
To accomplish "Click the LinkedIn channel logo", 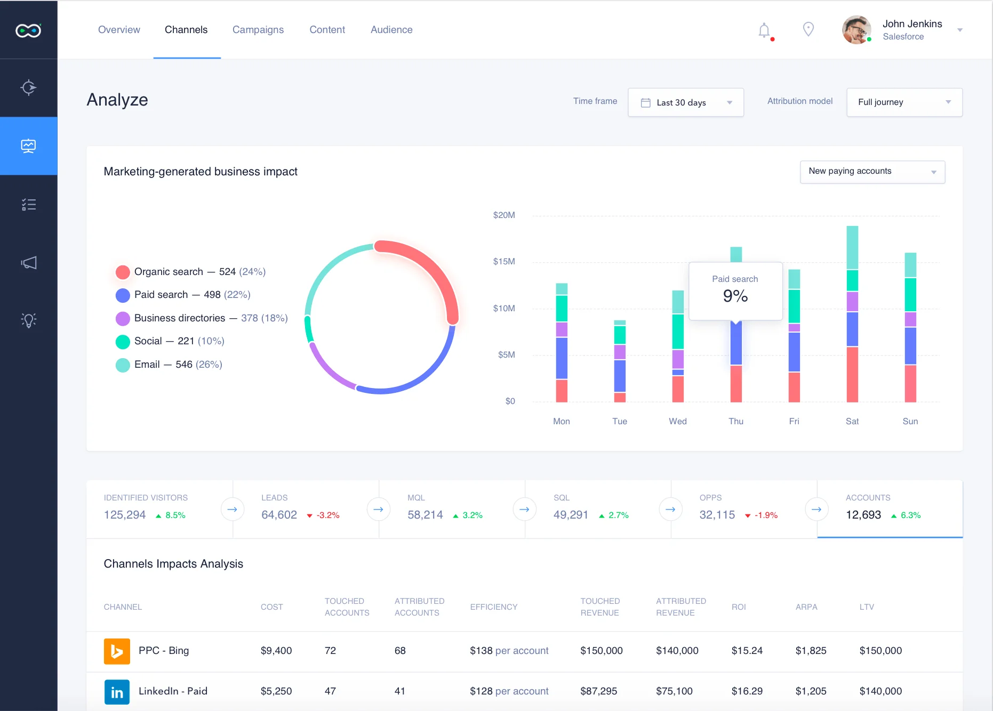I will pos(117,691).
